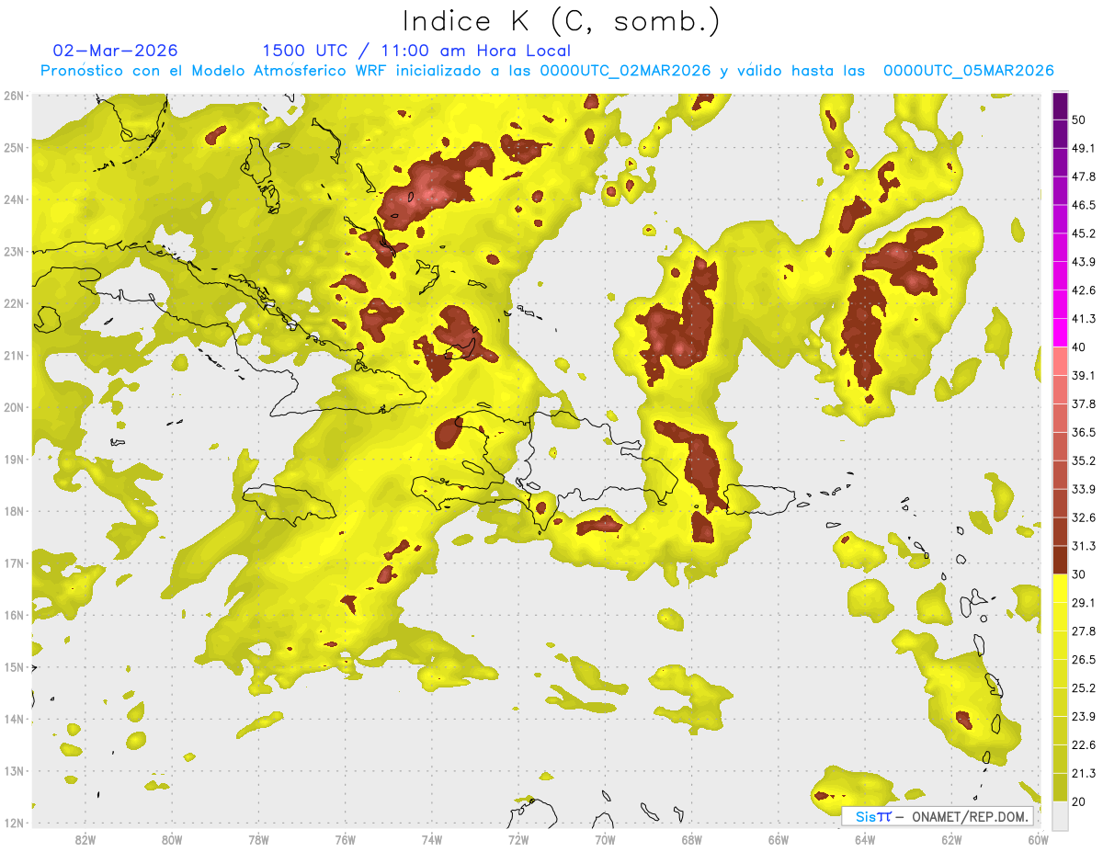Select the "47.8" color scale label
This screenshot has width=1103, height=852.
[1084, 177]
